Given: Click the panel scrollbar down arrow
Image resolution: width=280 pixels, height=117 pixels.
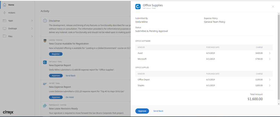Looking at the screenshot, I should click(x=279, y=104).
